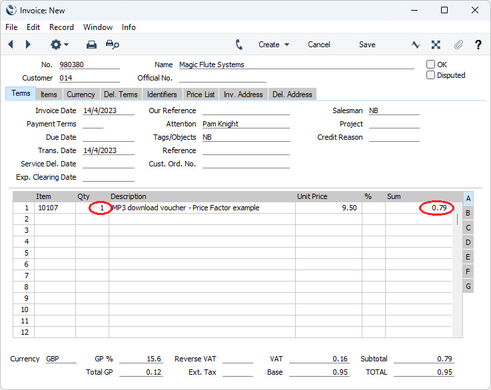Click the Invoice Date field
491x390 pixels.
pos(109,110)
